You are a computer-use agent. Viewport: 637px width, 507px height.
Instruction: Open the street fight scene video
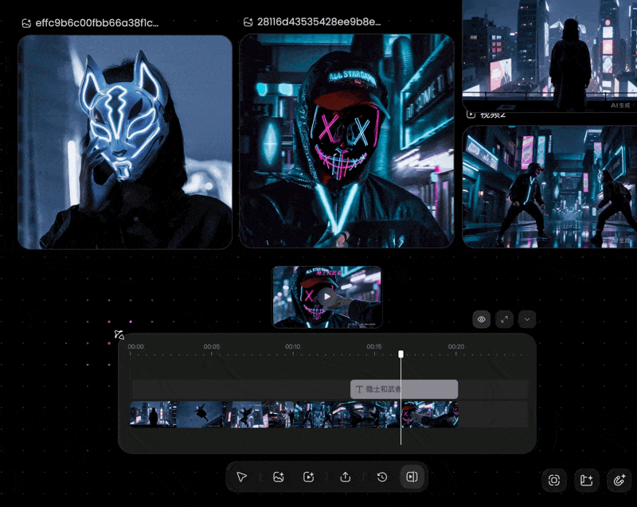549,187
